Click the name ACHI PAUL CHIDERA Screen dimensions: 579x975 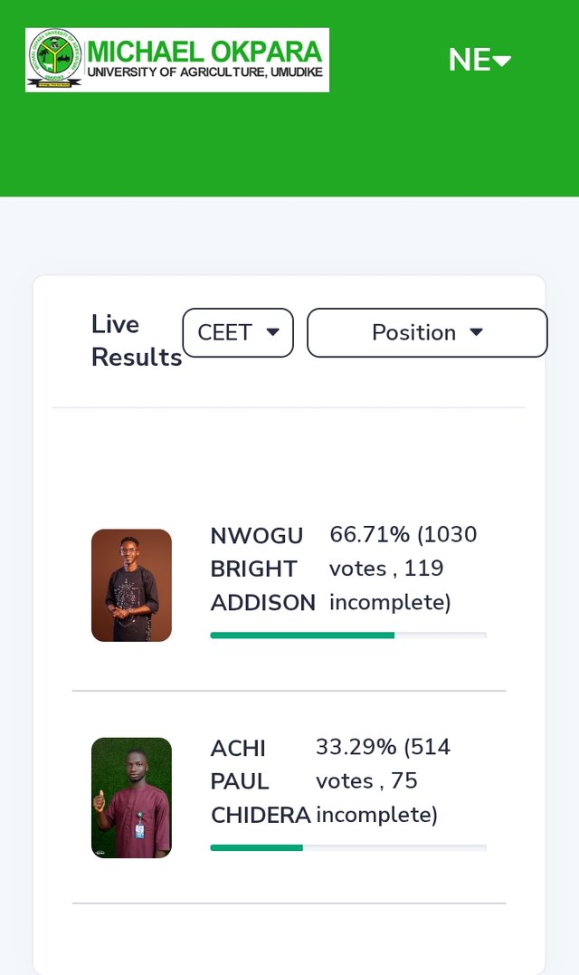click(x=261, y=781)
